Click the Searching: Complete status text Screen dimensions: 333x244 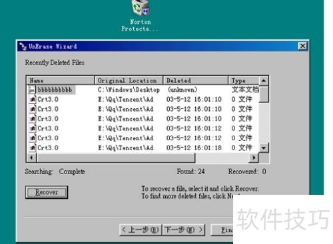coord(55,172)
